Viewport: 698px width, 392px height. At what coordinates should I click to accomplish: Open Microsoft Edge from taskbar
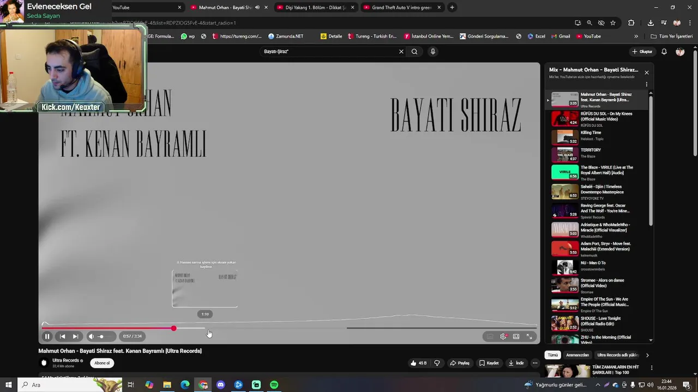pos(185,385)
